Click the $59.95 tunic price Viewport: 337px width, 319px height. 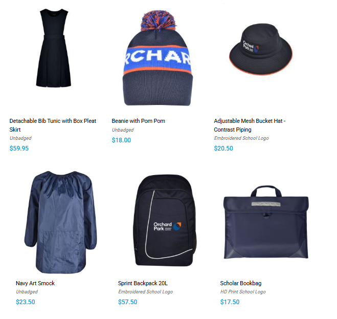click(x=19, y=148)
